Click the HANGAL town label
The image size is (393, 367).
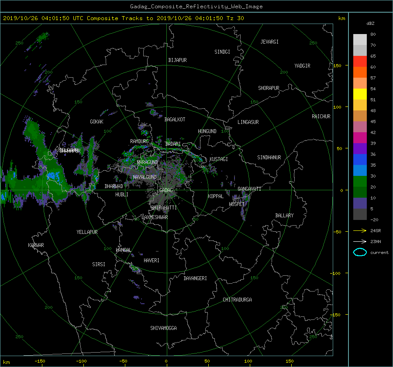[x=123, y=250]
